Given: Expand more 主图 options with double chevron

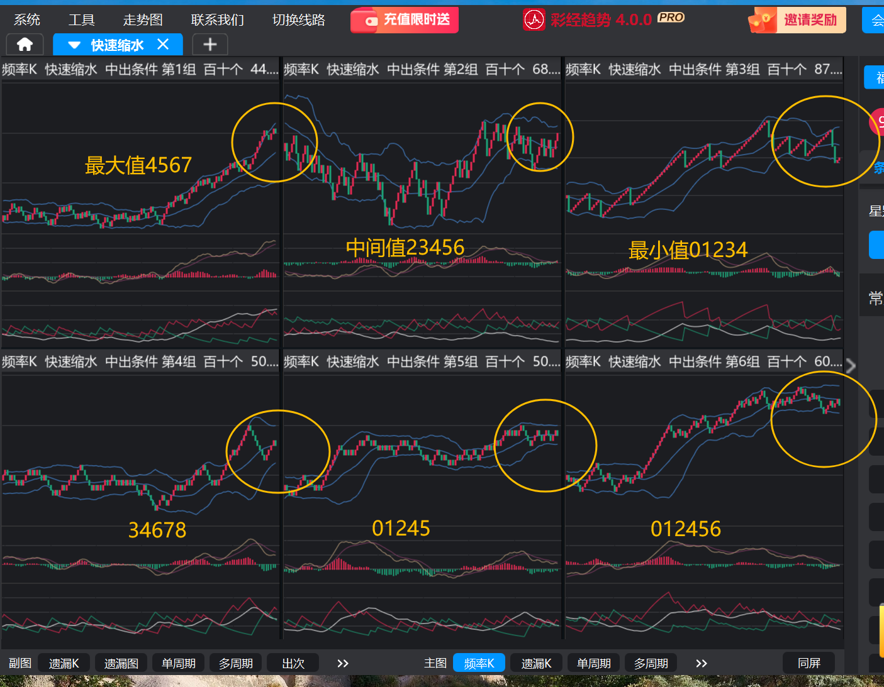Looking at the screenshot, I should [x=702, y=663].
